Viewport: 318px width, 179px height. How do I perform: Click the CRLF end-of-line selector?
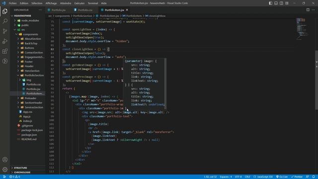[x=247, y=177]
